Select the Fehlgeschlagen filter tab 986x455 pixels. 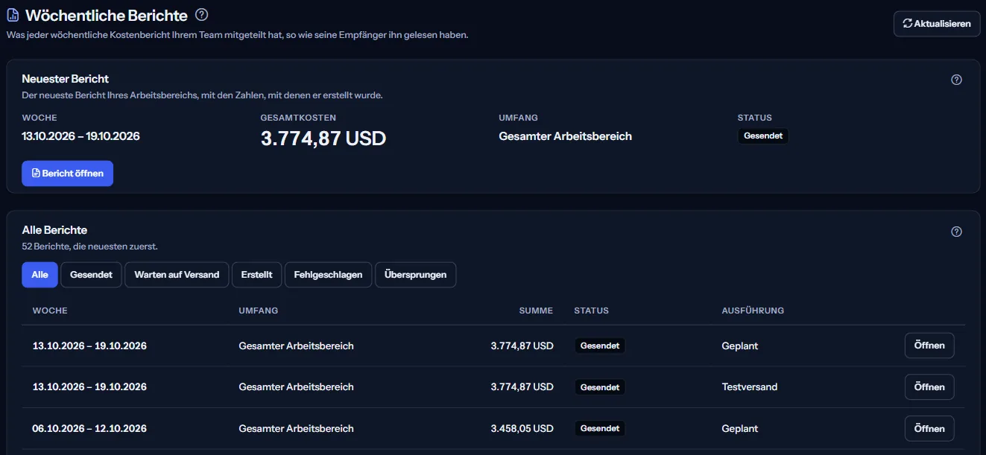coord(328,275)
